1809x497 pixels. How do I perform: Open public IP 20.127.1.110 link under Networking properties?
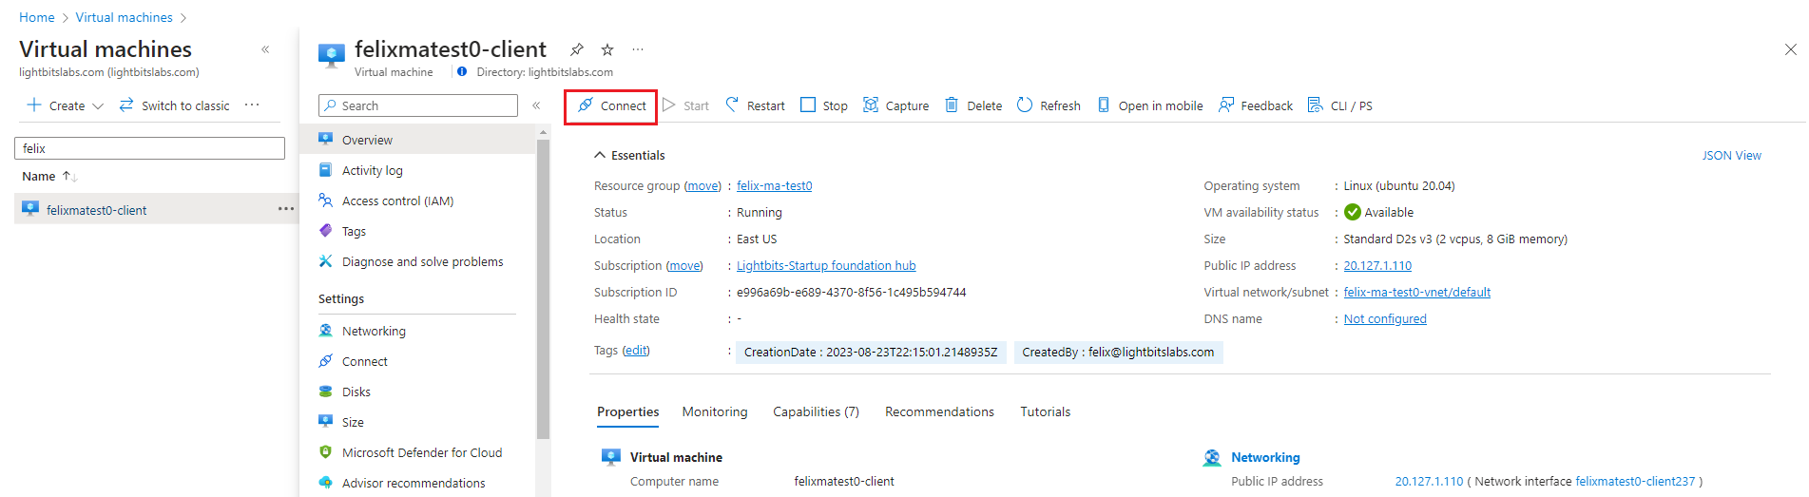coord(1429,481)
